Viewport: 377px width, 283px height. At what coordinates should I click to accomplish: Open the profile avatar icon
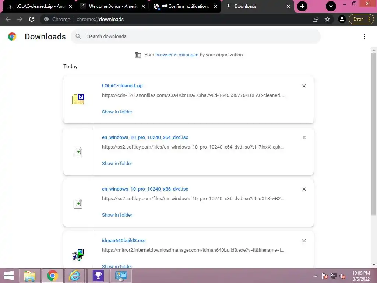tap(342, 19)
